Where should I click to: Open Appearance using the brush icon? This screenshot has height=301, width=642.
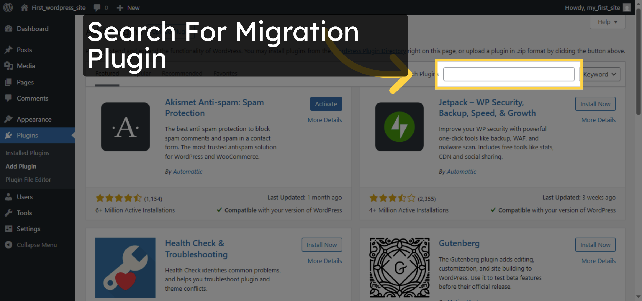(x=9, y=119)
